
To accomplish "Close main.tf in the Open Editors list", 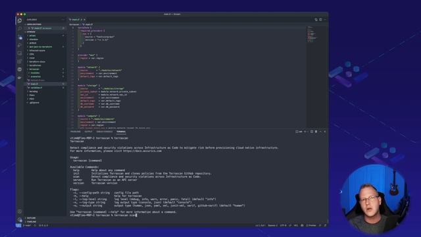I will pyautogui.click(x=29, y=28).
